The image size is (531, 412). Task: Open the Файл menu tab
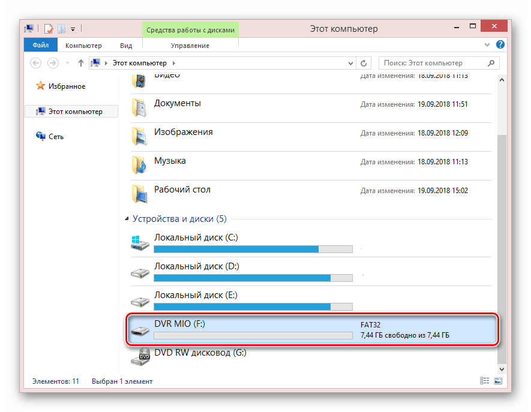coord(41,46)
